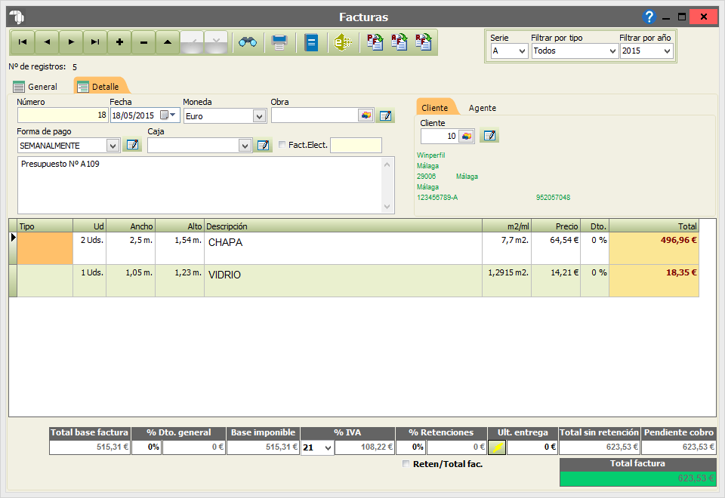
Task: Click the RF document import icon
Action: [423, 42]
